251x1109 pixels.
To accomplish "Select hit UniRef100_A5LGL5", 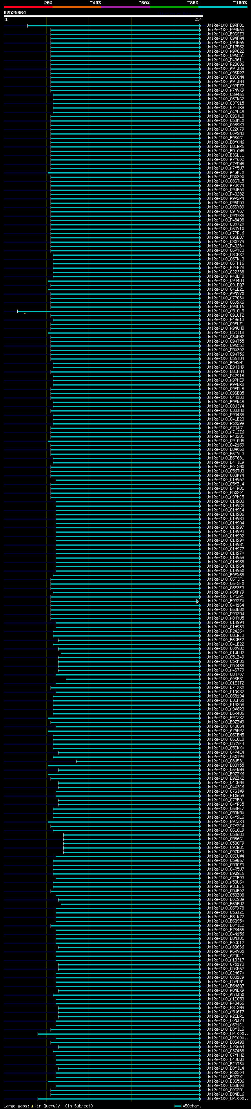I will click(x=225, y=311).
